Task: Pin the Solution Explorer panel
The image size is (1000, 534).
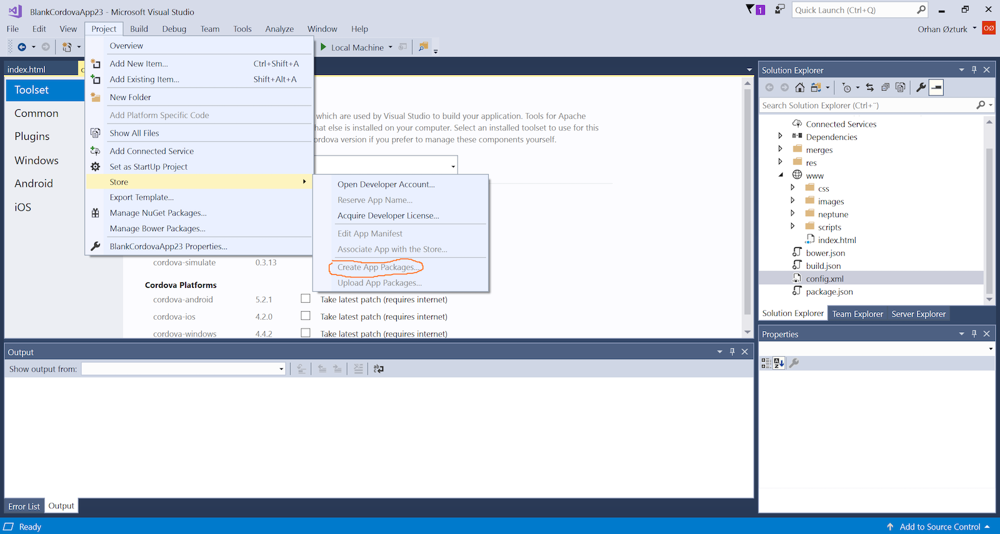Action: (974, 70)
